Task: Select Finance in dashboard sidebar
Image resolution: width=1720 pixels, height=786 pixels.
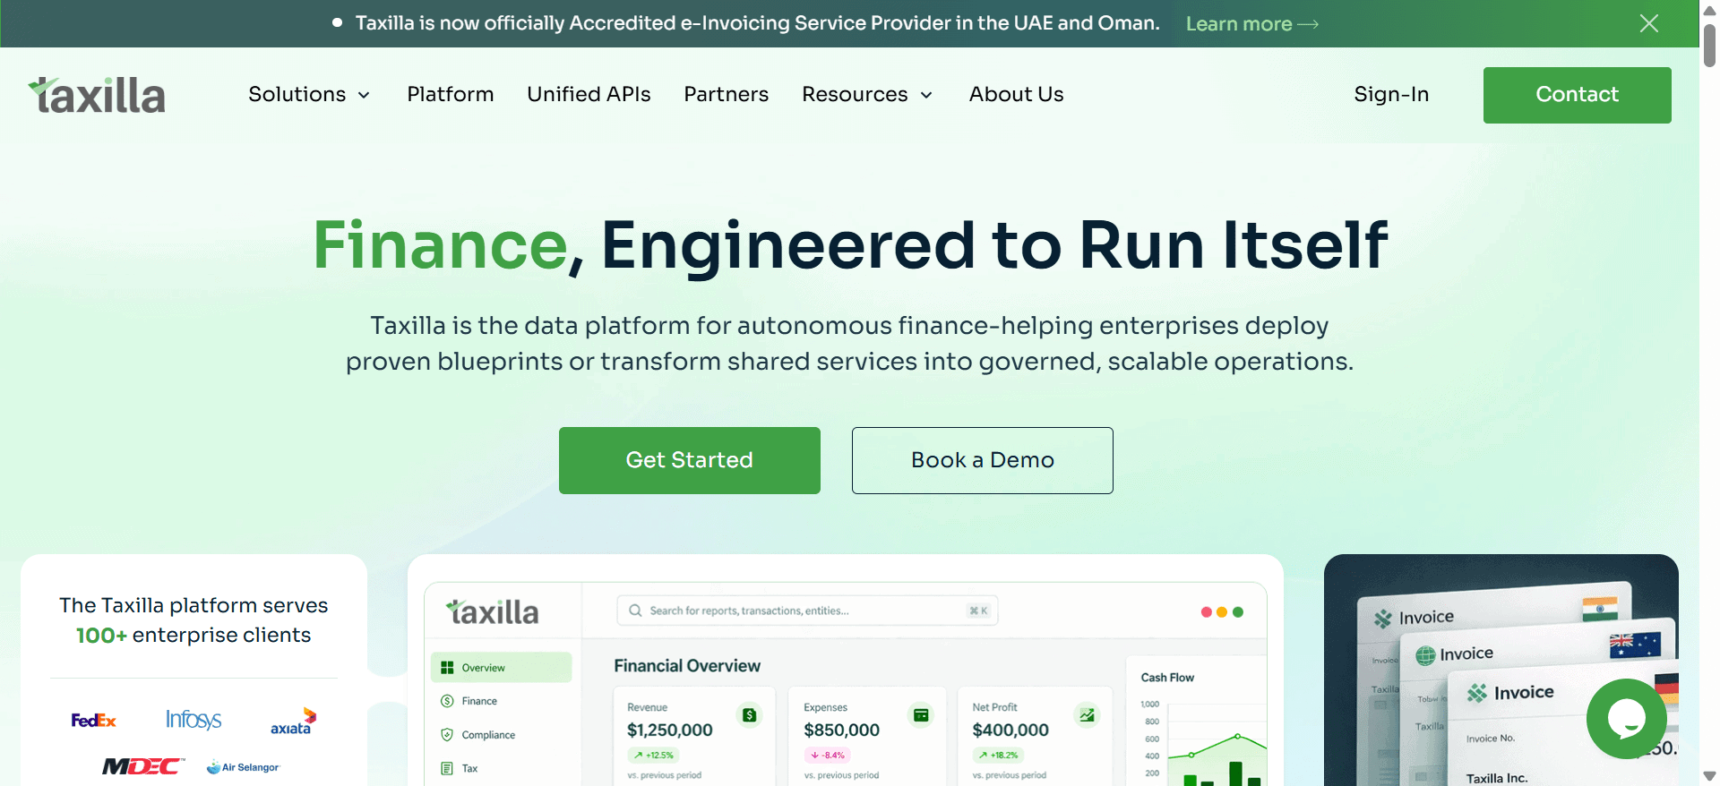Action: click(x=469, y=701)
